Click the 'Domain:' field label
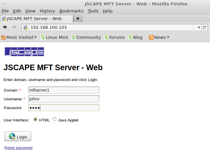Screen dimensions: 210x155 [11, 90]
